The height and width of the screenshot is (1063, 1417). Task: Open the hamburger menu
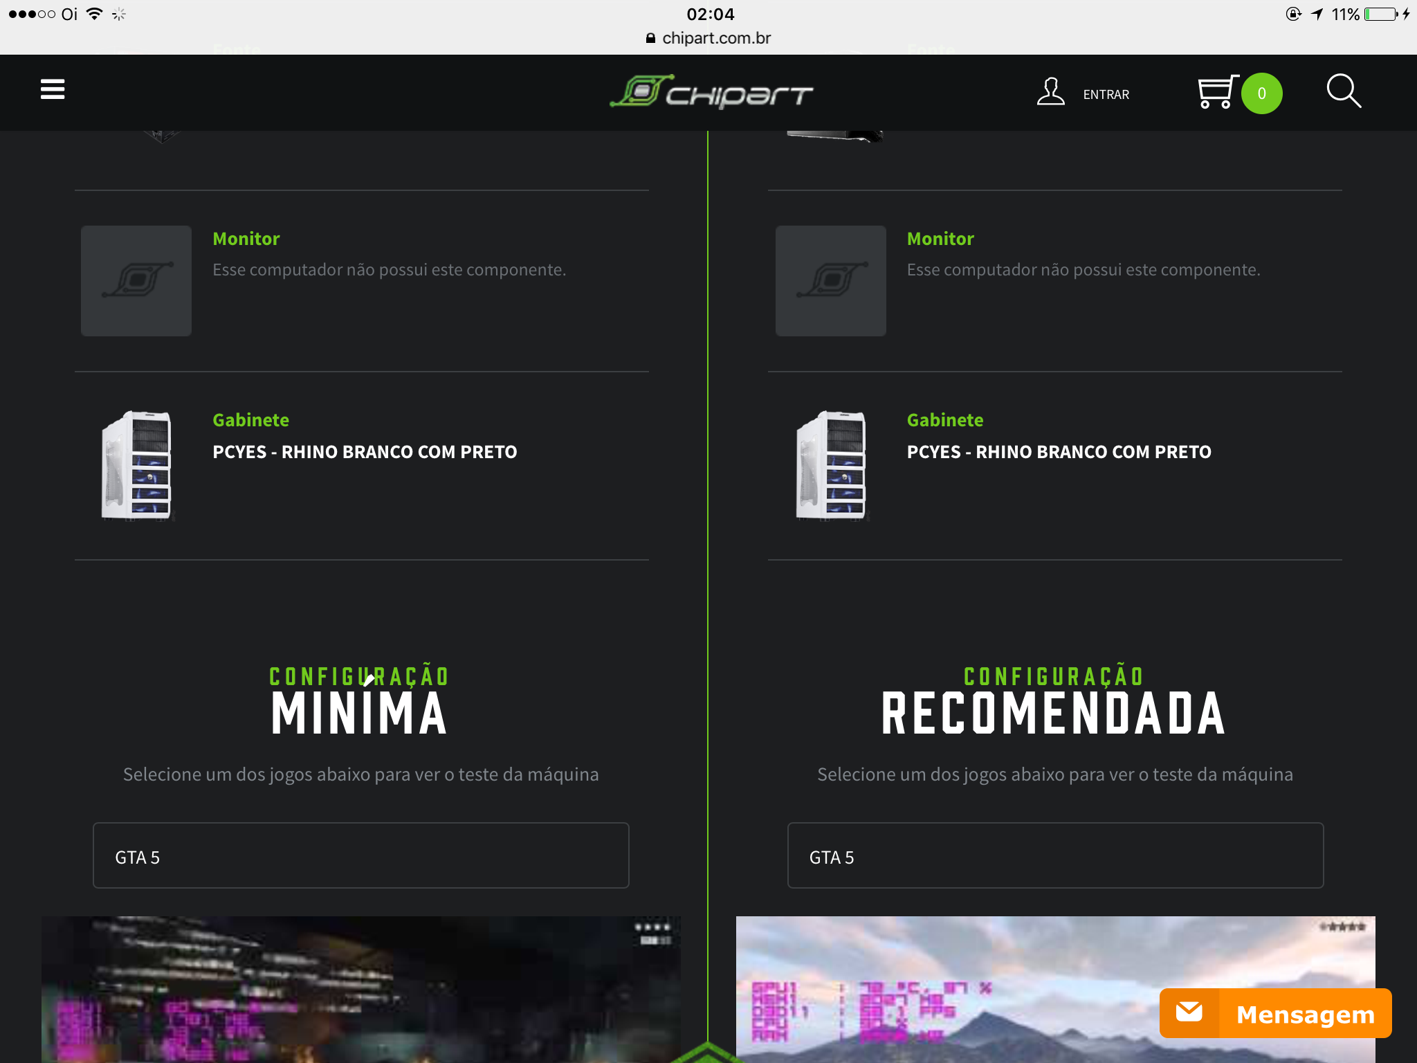[x=53, y=89]
